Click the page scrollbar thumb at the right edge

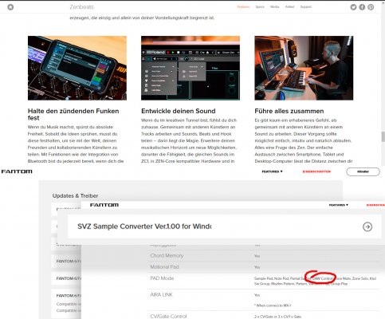click(383, 136)
